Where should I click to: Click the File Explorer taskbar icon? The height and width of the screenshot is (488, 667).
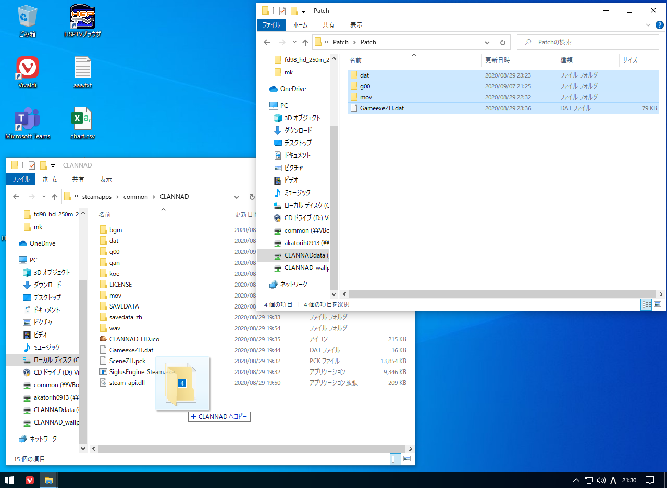click(x=48, y=480)
